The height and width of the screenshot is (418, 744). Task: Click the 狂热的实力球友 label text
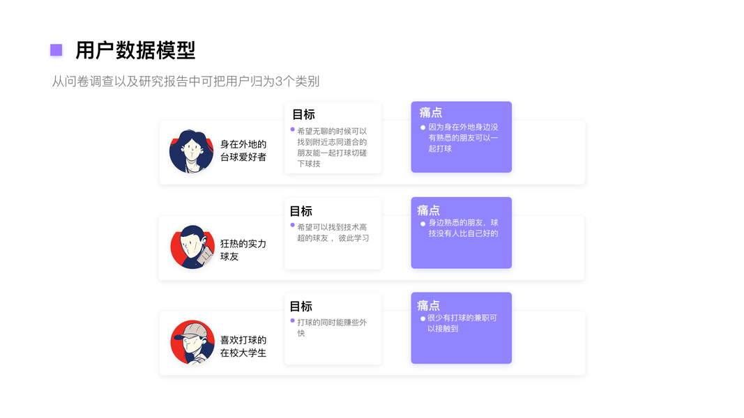coord(243,249)
